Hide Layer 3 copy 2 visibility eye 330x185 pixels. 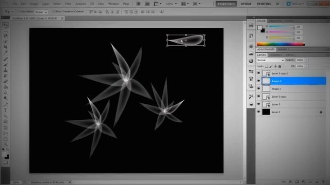(258, 73)
